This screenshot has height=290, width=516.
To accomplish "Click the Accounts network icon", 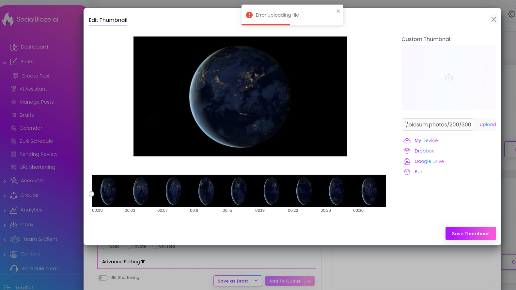I will coord(14,181).
